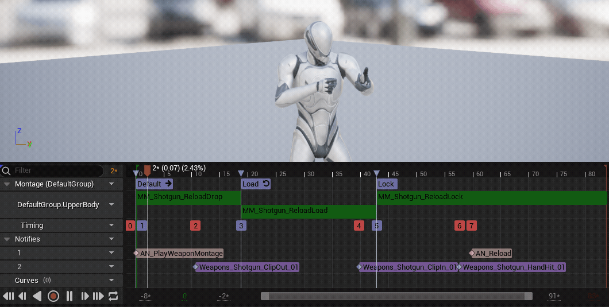Select the Lock montage section
The image size is (609, 307).
pos(386,184)
